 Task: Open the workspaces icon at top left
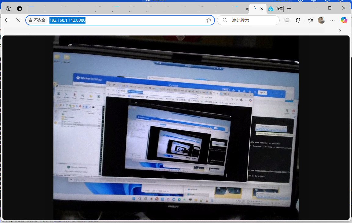click(x=9, y=9)
